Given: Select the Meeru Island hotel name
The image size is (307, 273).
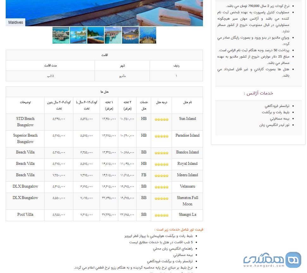Looking at the screenshot, I should click(187, 175).
